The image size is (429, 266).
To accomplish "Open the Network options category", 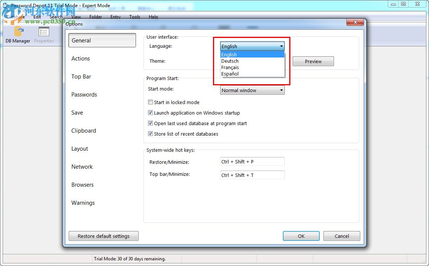I will click(82, 167).
